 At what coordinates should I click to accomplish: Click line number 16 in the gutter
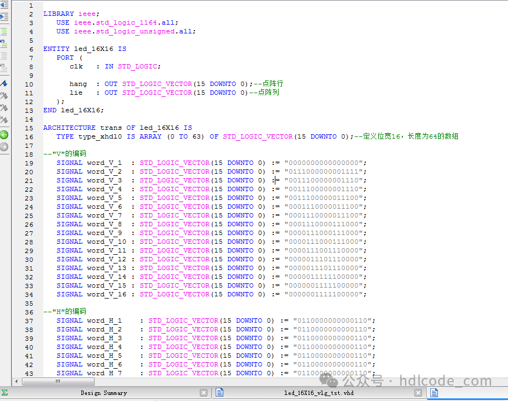point(29,137)
